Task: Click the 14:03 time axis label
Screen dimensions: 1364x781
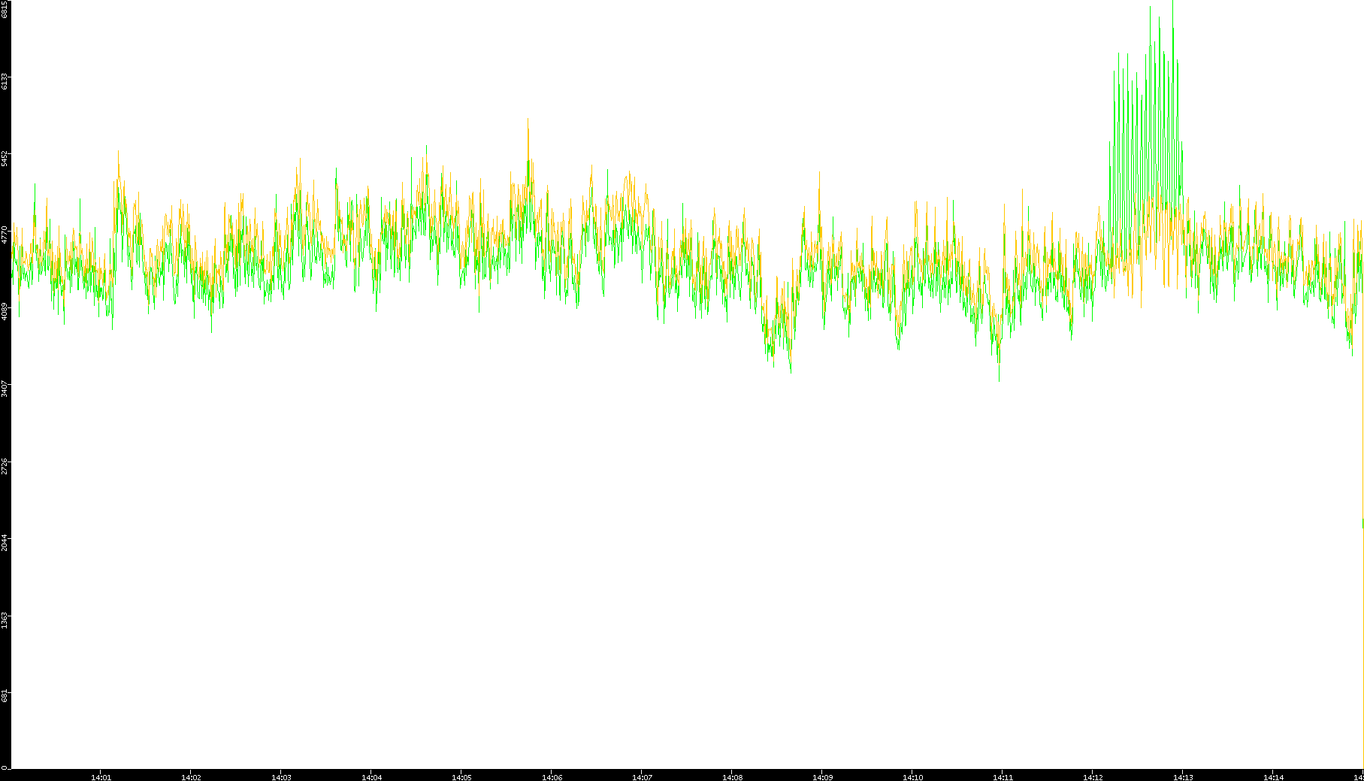Action: [x=281, y=777]
